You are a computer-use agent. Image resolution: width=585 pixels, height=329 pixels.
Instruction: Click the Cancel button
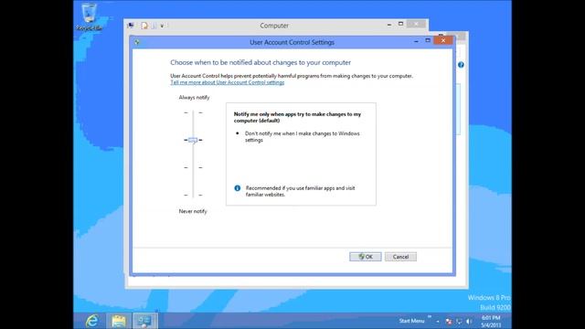pos(400,257)
